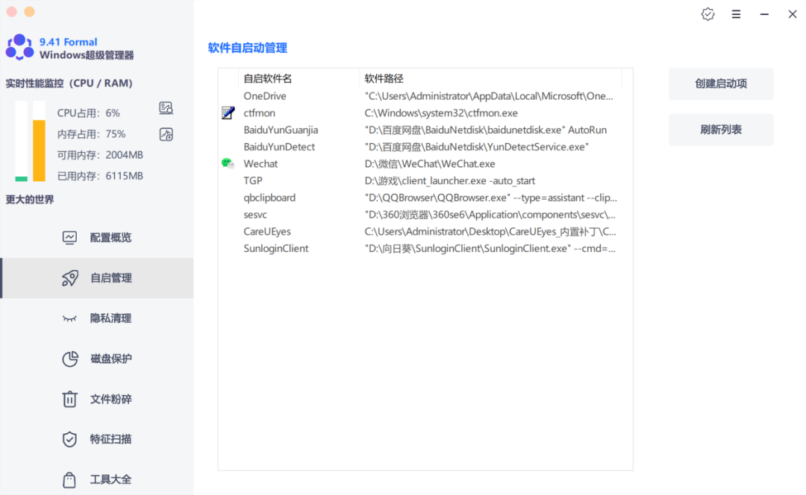Click the ctfmon pen icon
This screenshot has width=806, height=495.
point(228,113)
